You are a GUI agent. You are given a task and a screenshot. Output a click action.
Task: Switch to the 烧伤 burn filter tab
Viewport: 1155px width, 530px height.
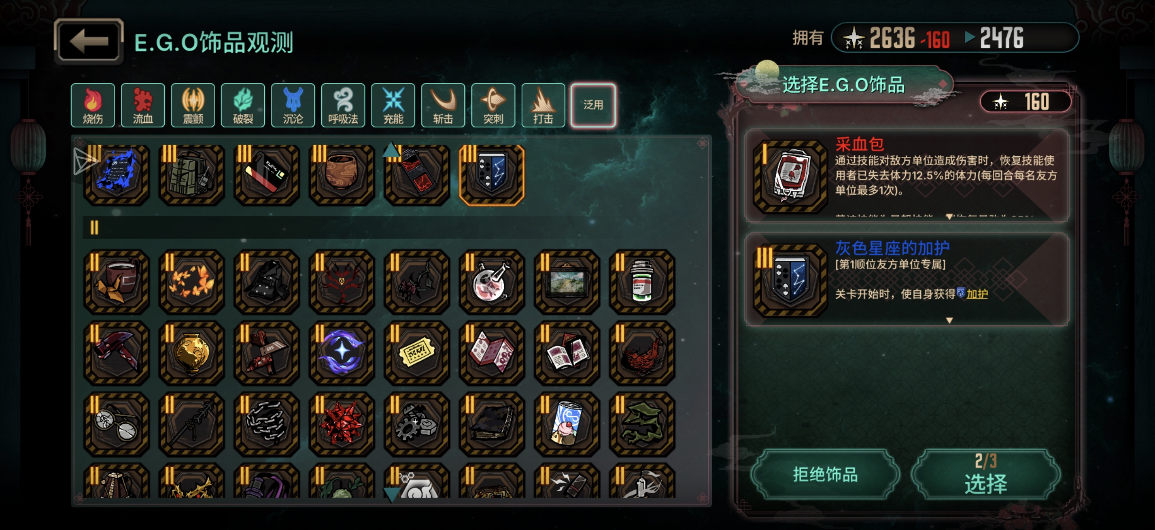click(x=93, y=105)
